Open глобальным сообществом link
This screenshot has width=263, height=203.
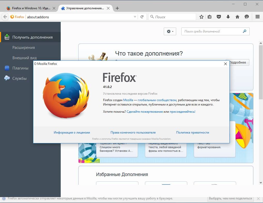[x=157, y=100]
